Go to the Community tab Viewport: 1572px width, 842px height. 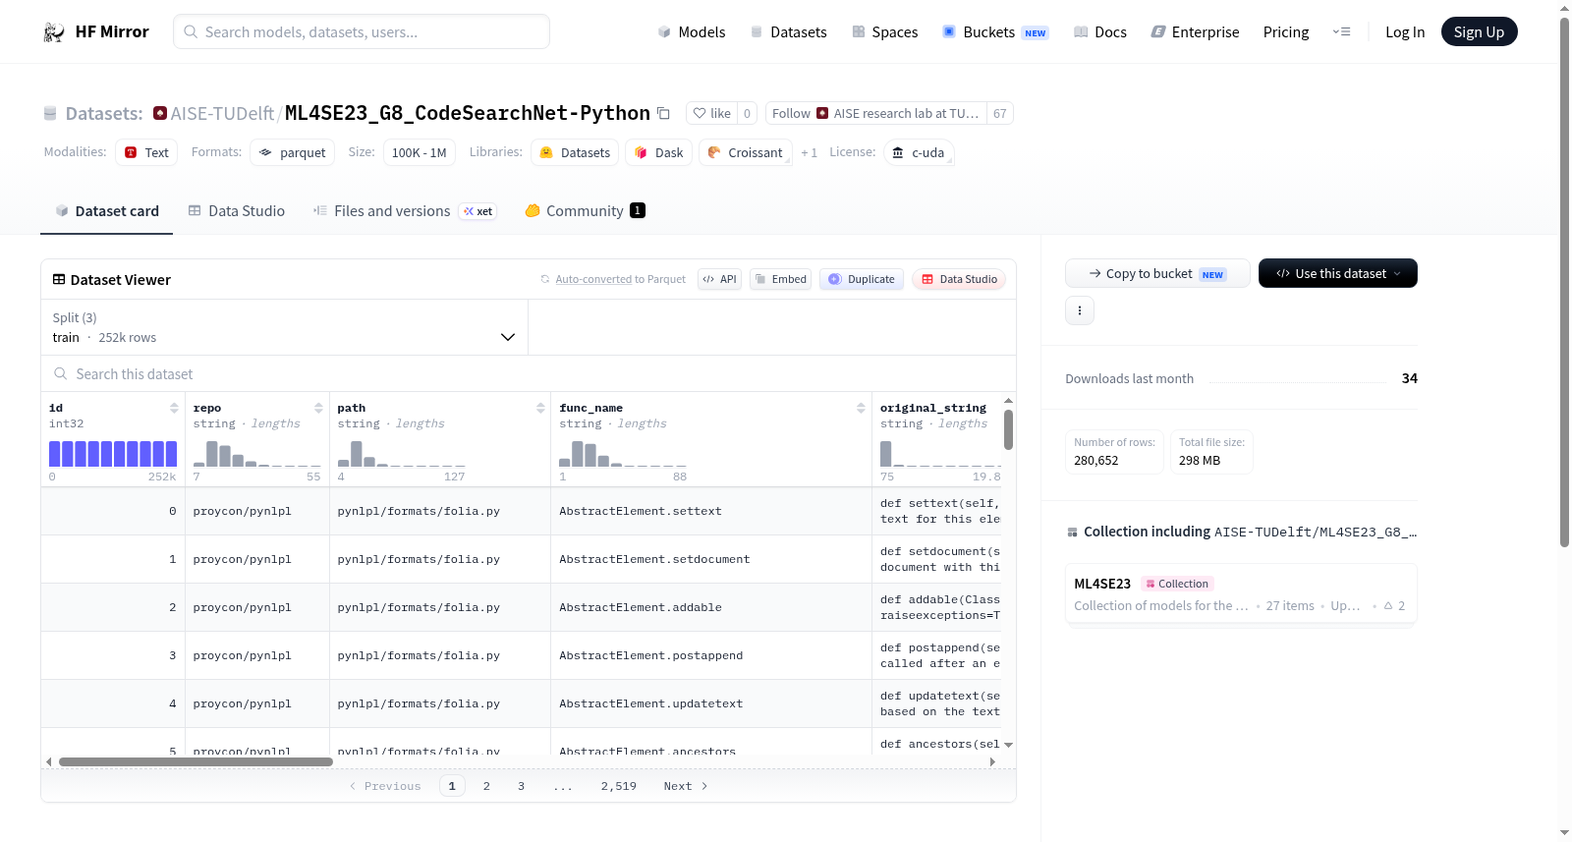pyautogui.click(x=586, y=211)
